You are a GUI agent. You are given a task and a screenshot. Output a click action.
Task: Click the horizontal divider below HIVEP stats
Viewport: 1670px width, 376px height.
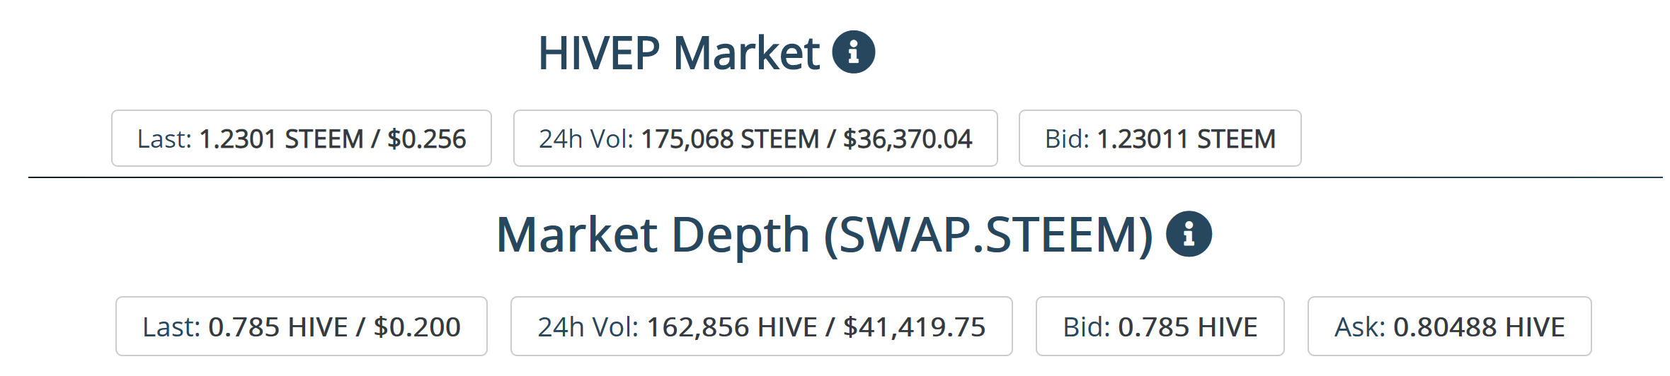845,177
